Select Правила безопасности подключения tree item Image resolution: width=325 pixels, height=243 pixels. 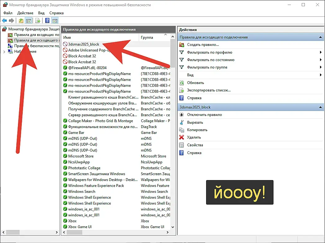click(x=37, y=46)
